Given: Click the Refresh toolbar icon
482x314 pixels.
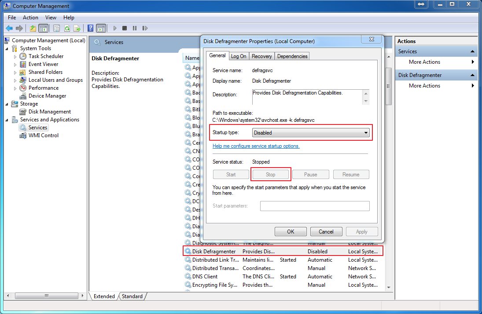Looking at the screenshot, I should tap(67, 28).
